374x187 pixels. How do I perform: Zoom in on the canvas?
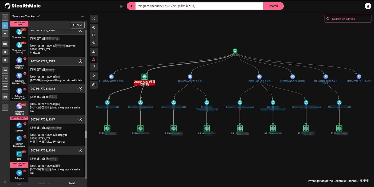pyautogui.click(x=94, y=28)
